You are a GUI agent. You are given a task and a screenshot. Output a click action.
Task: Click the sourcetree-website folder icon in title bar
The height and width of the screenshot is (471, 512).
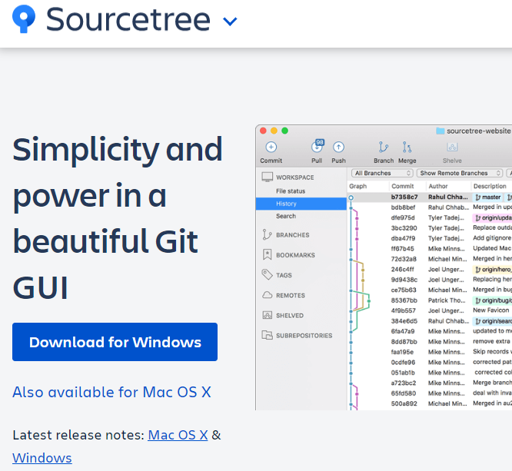[x=441, y=131]
